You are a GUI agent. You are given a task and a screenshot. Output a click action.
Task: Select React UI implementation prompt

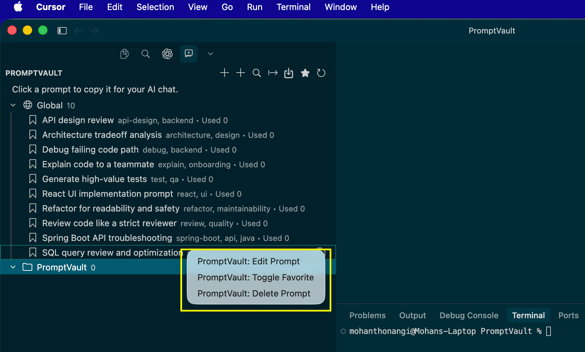point(168,194)
